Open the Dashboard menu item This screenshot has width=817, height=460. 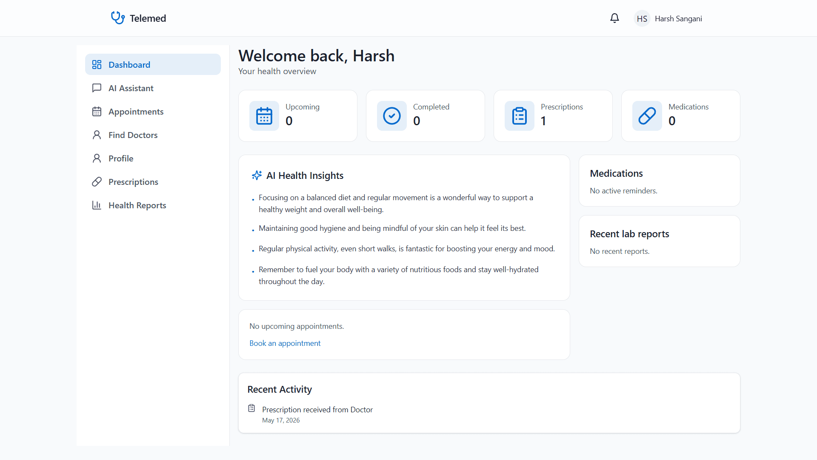[153, 64]
